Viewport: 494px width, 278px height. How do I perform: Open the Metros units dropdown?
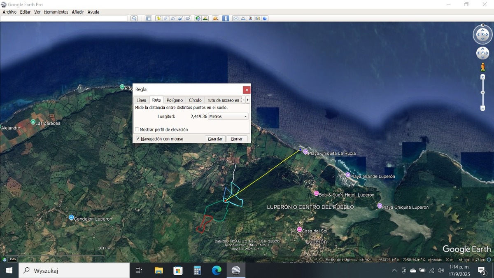click(228, 117)
